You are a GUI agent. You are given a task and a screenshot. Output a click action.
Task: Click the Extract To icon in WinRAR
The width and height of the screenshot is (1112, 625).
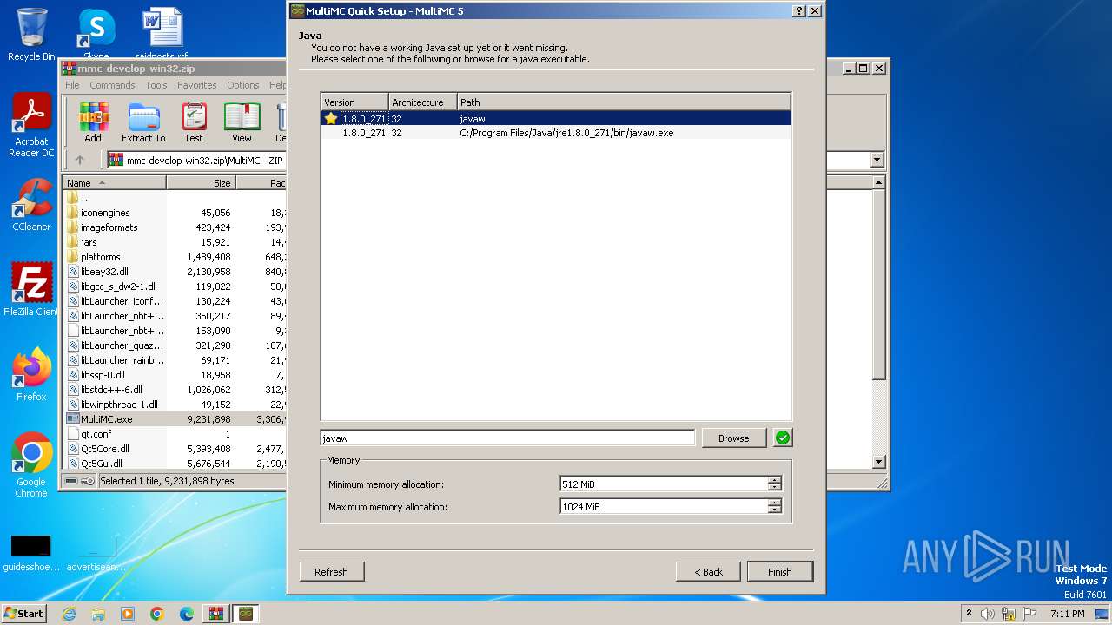point(143,122)
